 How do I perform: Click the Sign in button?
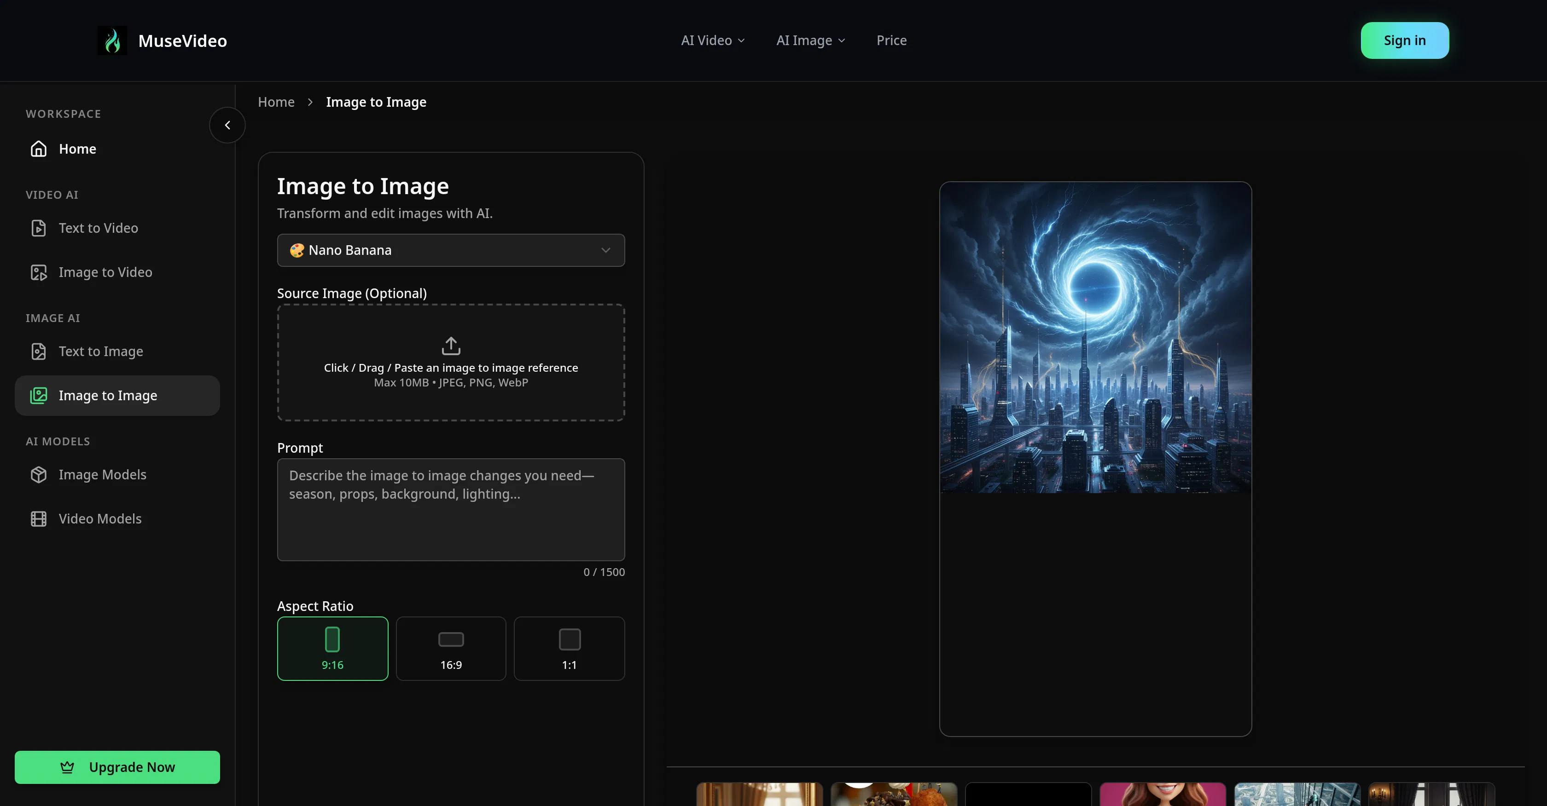tap(1405, 40)
